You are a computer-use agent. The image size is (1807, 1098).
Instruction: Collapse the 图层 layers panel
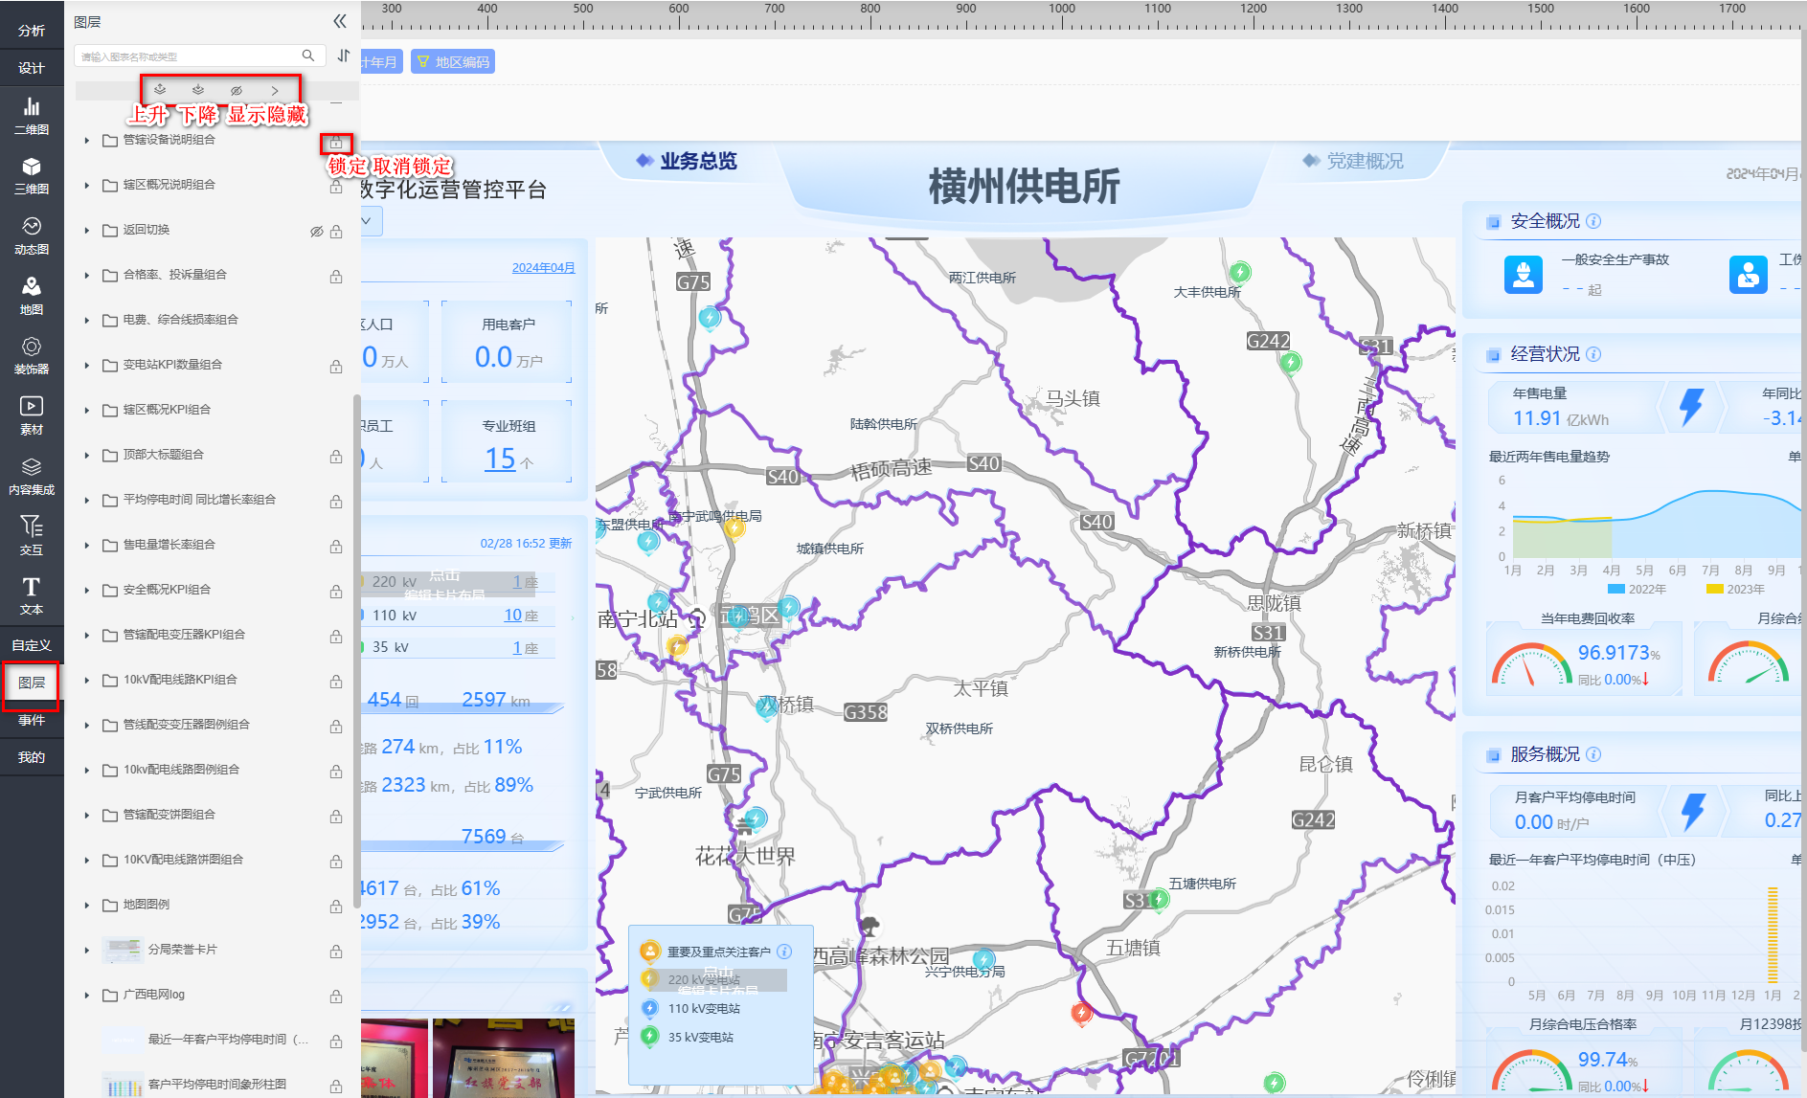click(340, 21)
